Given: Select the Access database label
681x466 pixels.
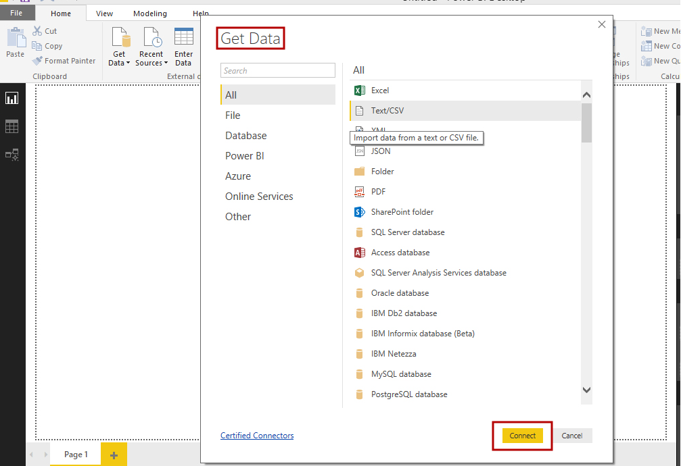Looking at the screenshot, I should coord(400,253).
